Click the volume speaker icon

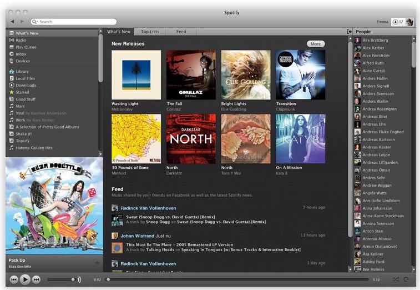coord(79,279)
